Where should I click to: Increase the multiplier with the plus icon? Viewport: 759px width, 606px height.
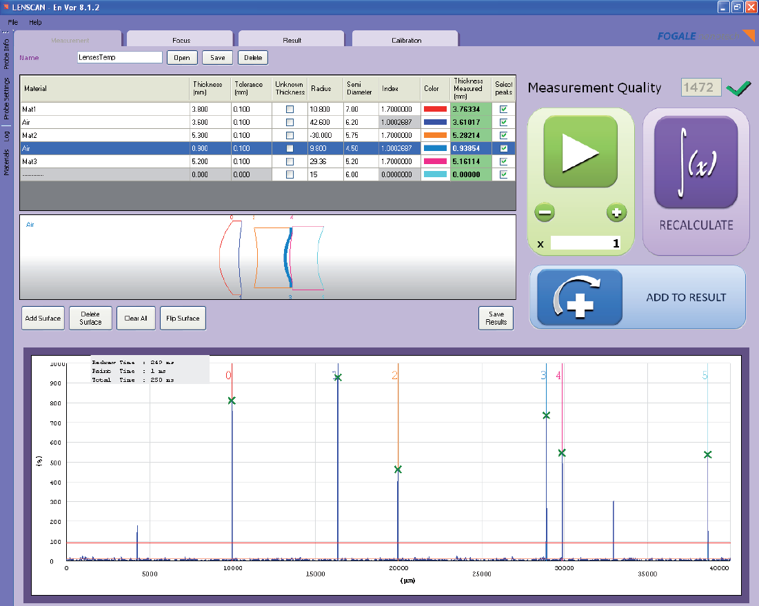tap(616, 212)
